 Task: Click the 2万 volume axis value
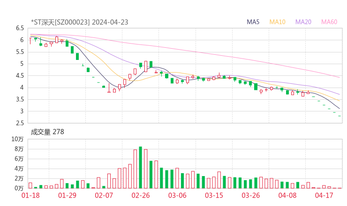19,178
